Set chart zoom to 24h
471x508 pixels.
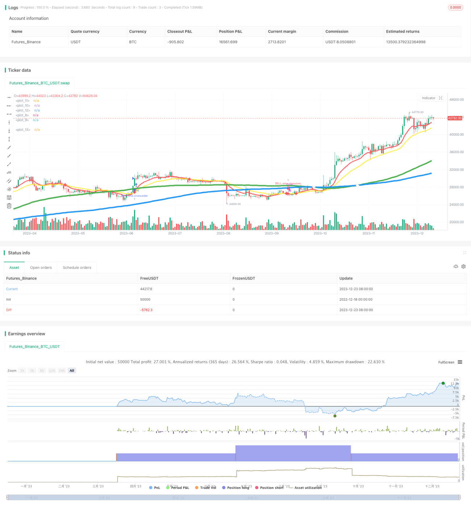pyautogui.click(x=62, y=371)
